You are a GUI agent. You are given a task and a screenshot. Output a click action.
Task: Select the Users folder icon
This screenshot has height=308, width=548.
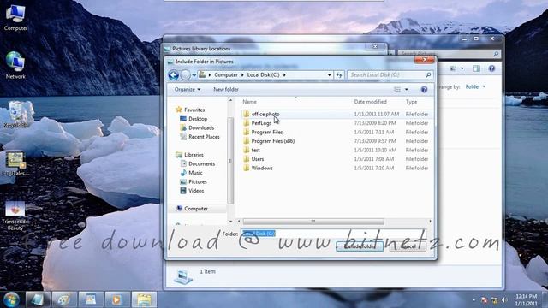click(x=247, y=159)
